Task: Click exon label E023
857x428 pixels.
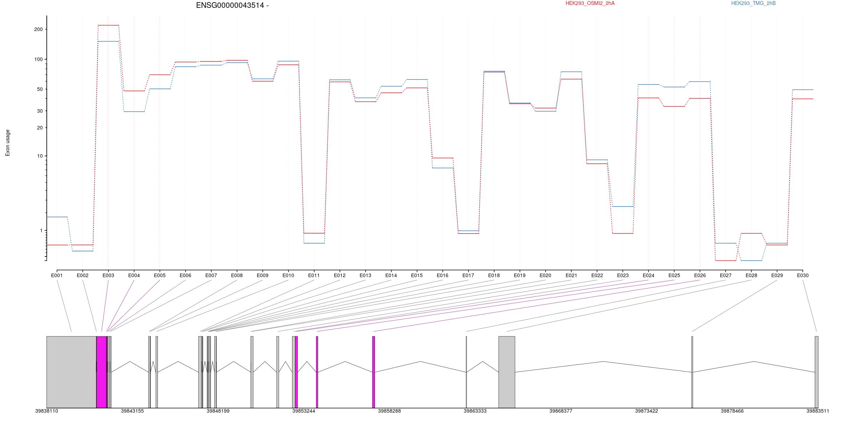Action: pyautogui.click(x=623, y=275)
